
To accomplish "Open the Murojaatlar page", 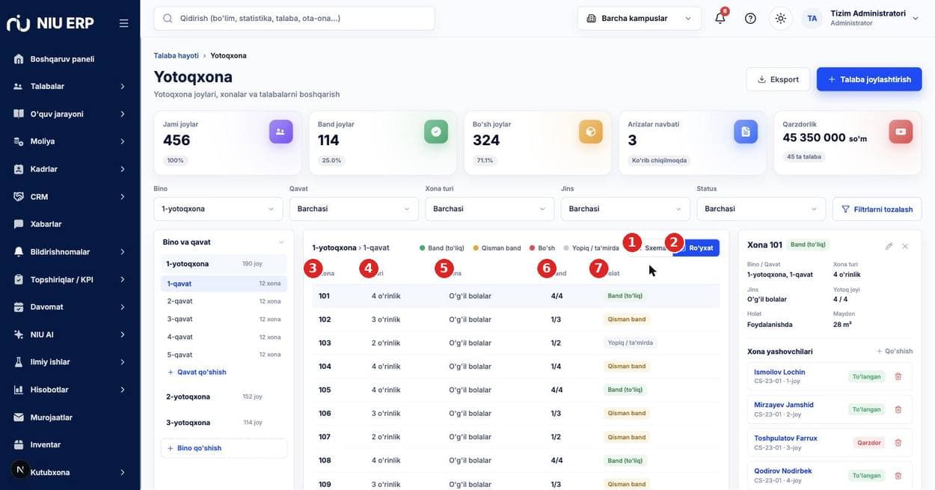I will pyautogui.click(x=70, y=417).
